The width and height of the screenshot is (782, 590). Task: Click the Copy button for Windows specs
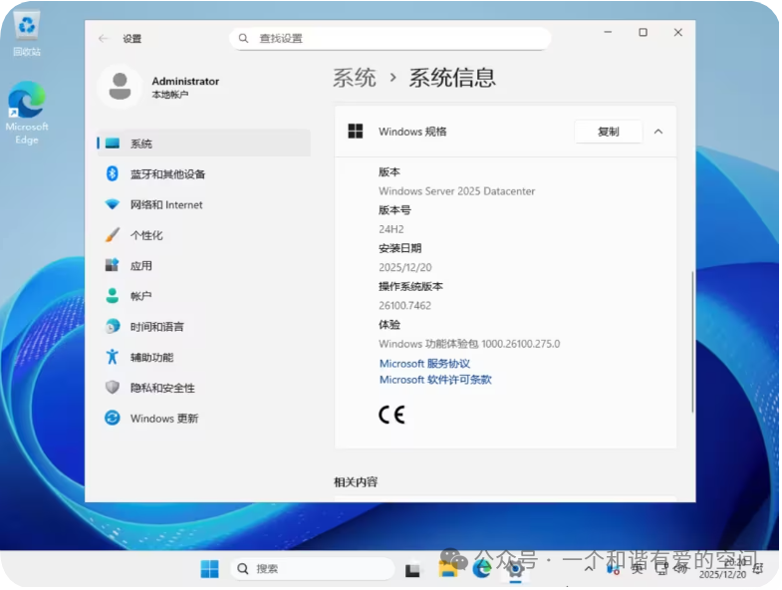pyautogui.click(x=608, y=132)
